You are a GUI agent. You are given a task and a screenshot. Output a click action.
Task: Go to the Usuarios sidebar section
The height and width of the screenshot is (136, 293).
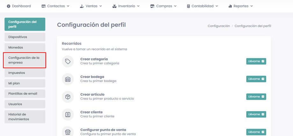[25, 104]
